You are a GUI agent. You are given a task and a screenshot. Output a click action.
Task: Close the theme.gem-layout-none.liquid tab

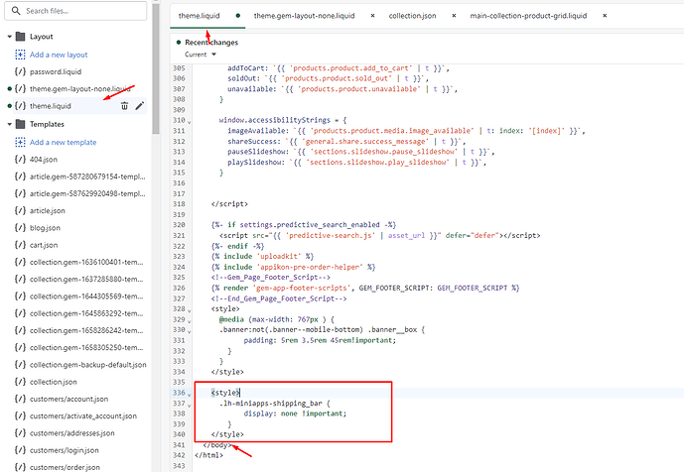tap(372, 16)
